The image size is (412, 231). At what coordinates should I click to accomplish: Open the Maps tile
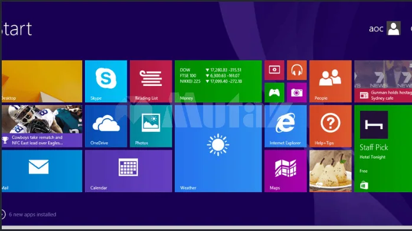click(286, 171)
